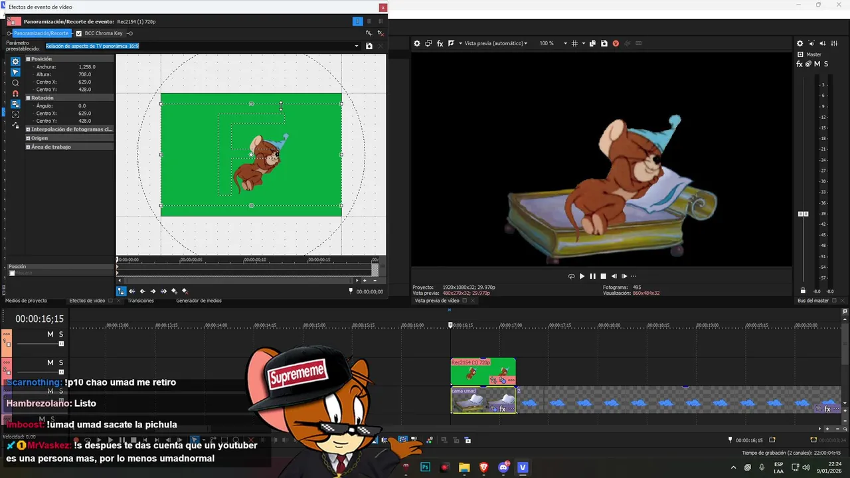
Task: Toggle snapping magnet icon in pan/crop
Action: coord(15,94)
